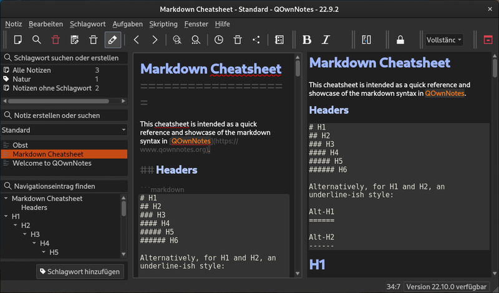The width and height of the screenshot is (499, 293).
Task: Click the share note icon
Action: pyautogui.click(x=256, y=40)
